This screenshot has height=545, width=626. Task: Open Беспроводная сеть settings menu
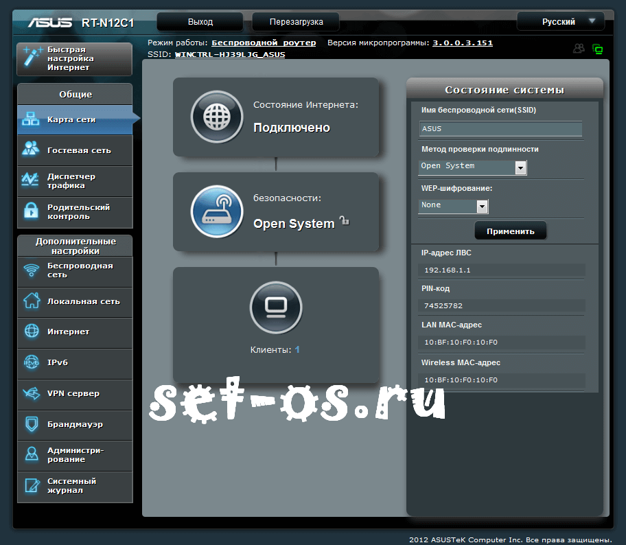(74, 270)
